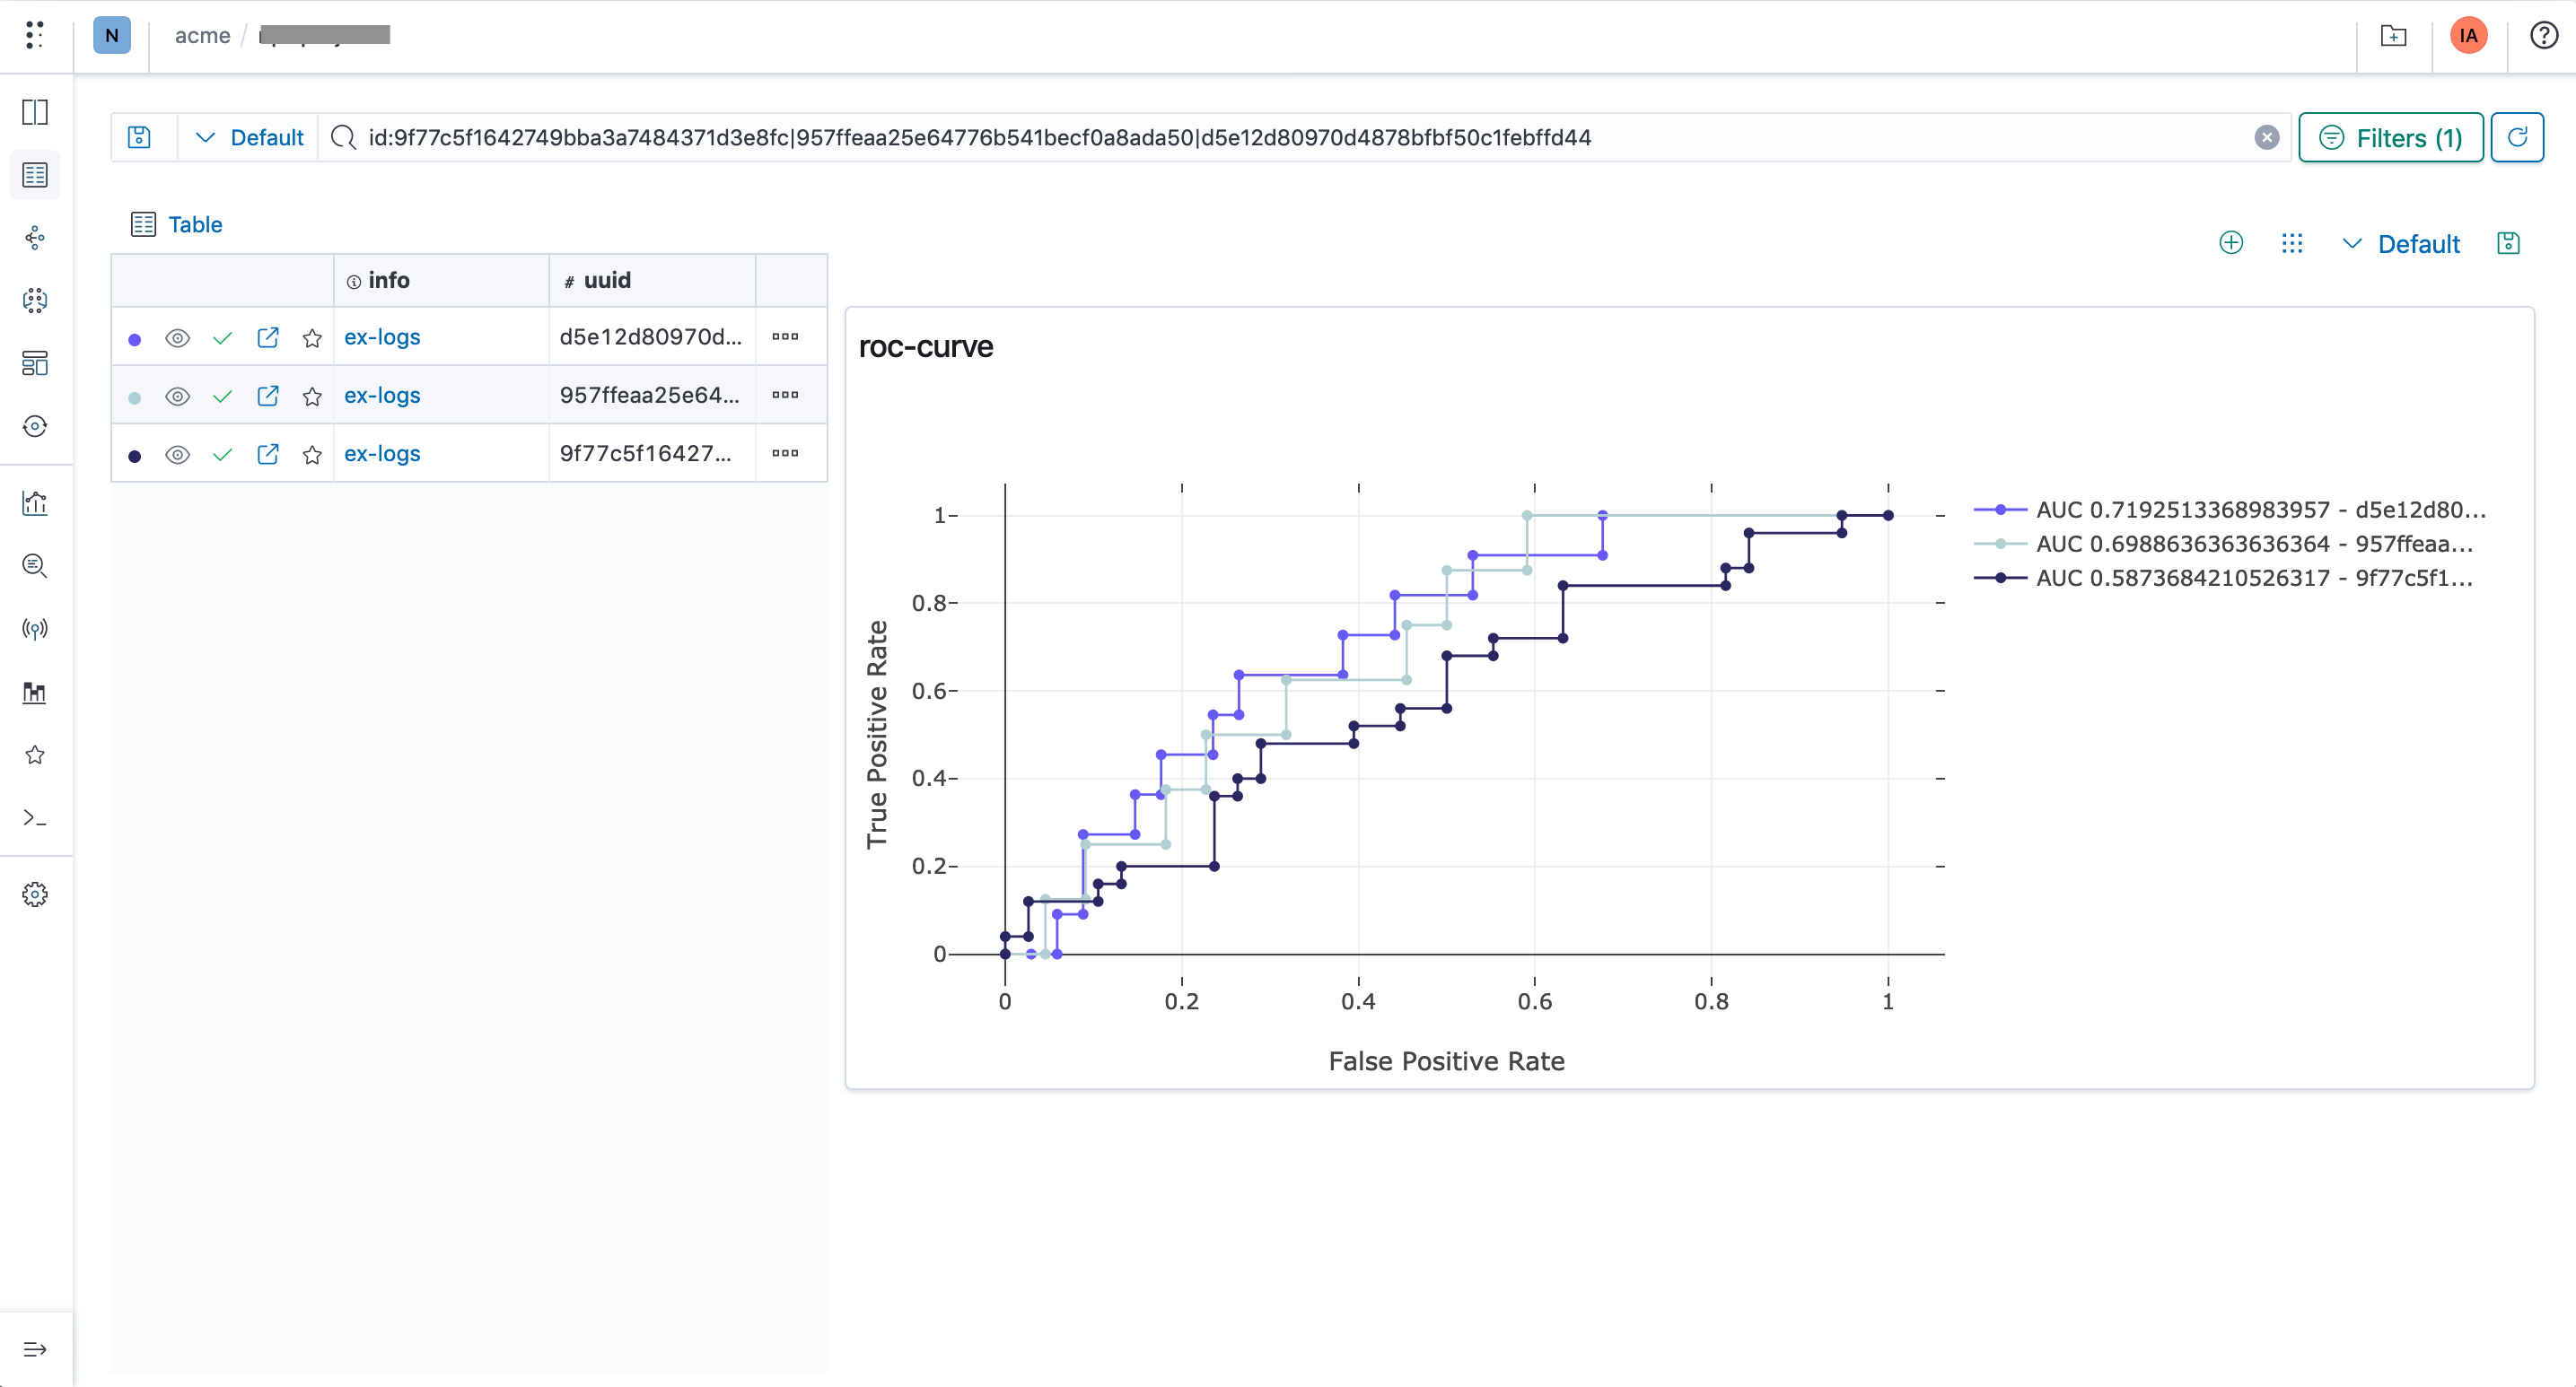Click the refresh button beside Filters

[x=2517, y=137]
